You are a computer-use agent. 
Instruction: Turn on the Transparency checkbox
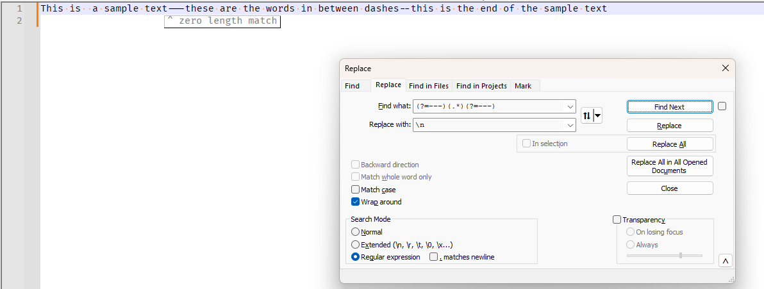click(x=617, y=220)
